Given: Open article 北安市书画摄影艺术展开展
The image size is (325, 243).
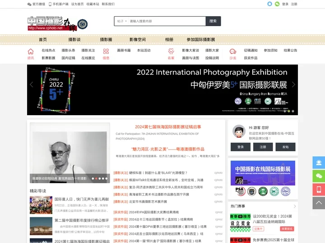Looking at the screenshot, I should [x=148, y=202].
